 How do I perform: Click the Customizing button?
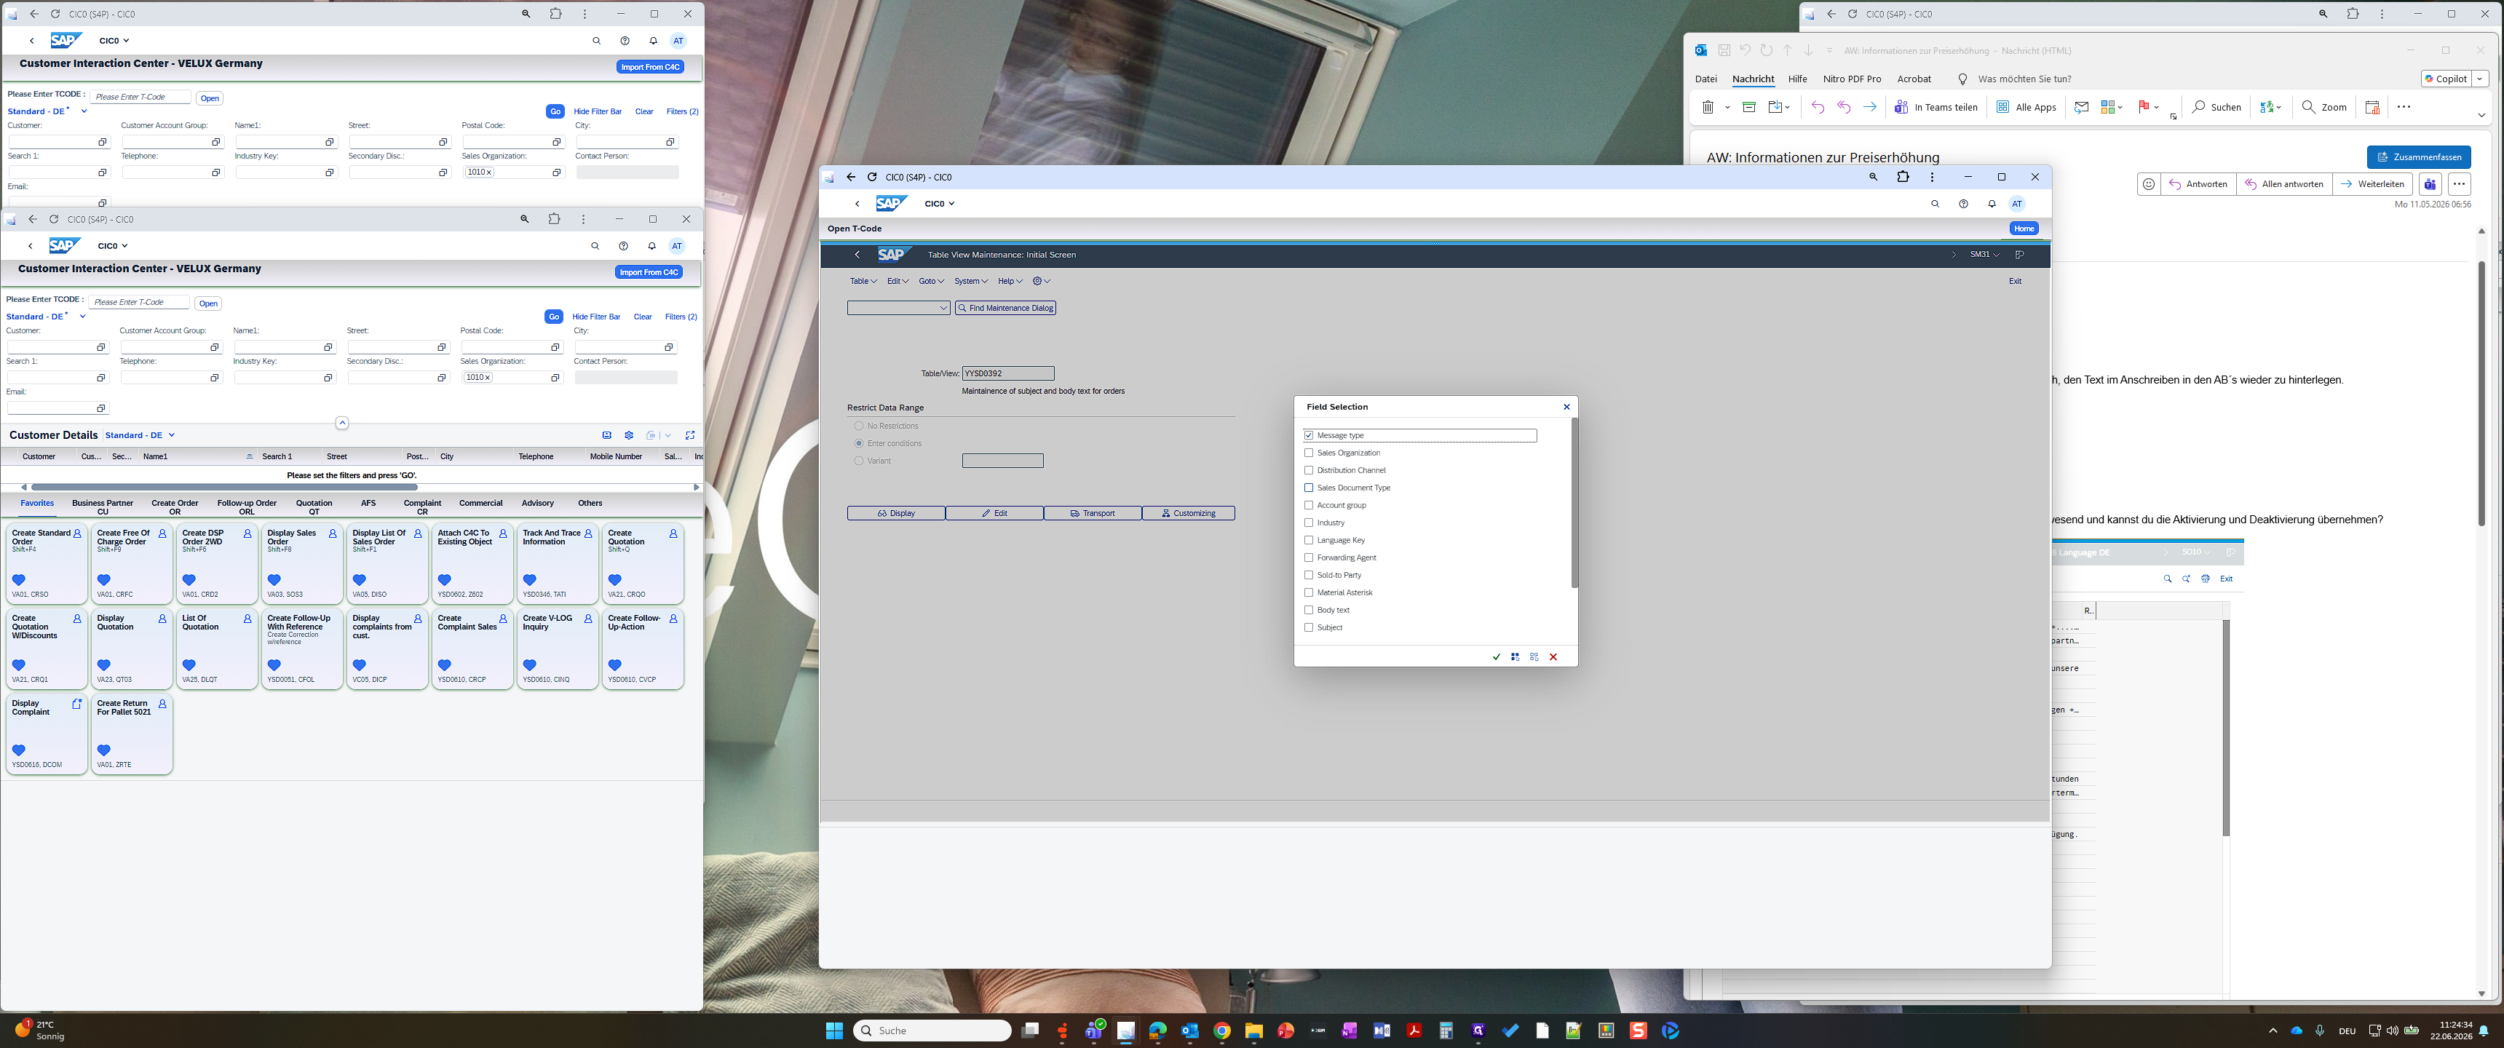click(1188, 513)
